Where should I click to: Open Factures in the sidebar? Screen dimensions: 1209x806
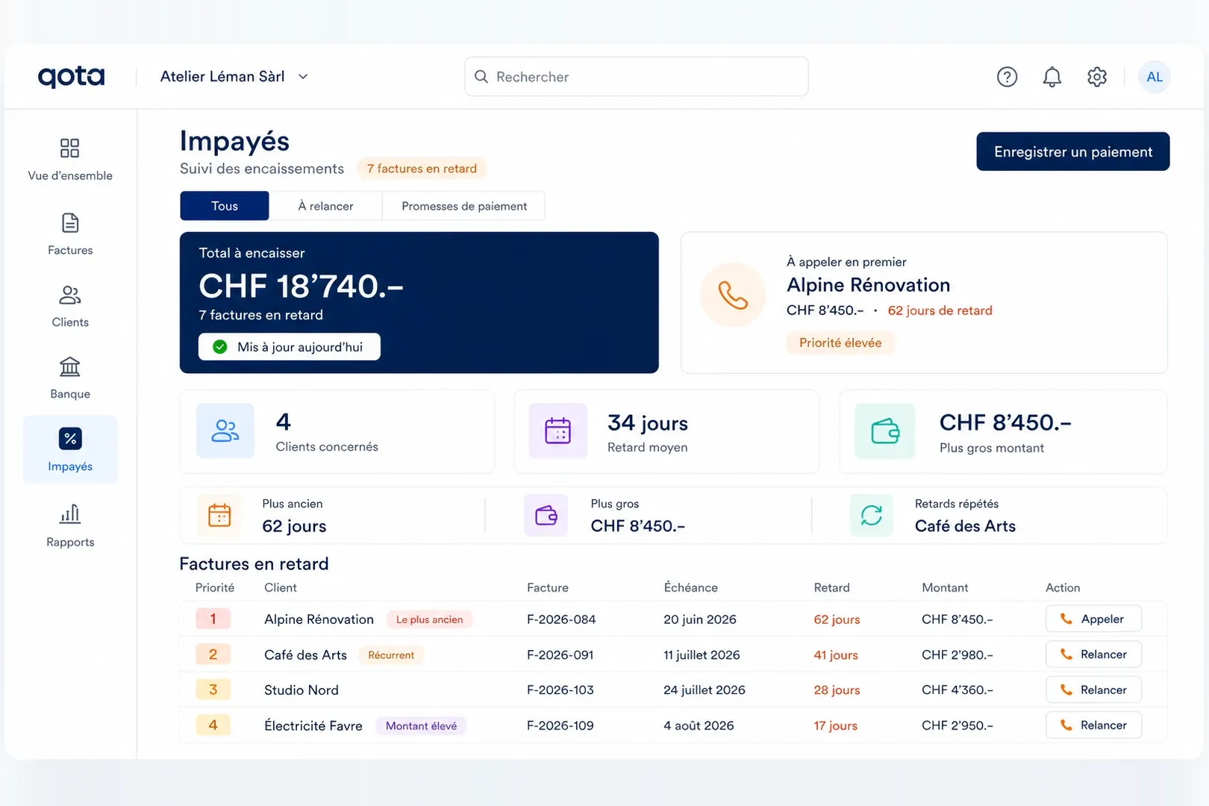(x=70, y=234)
